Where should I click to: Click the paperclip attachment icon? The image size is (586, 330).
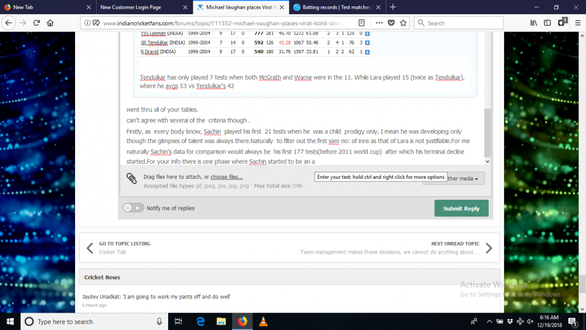pyautogui.click(x=131, y=178)
